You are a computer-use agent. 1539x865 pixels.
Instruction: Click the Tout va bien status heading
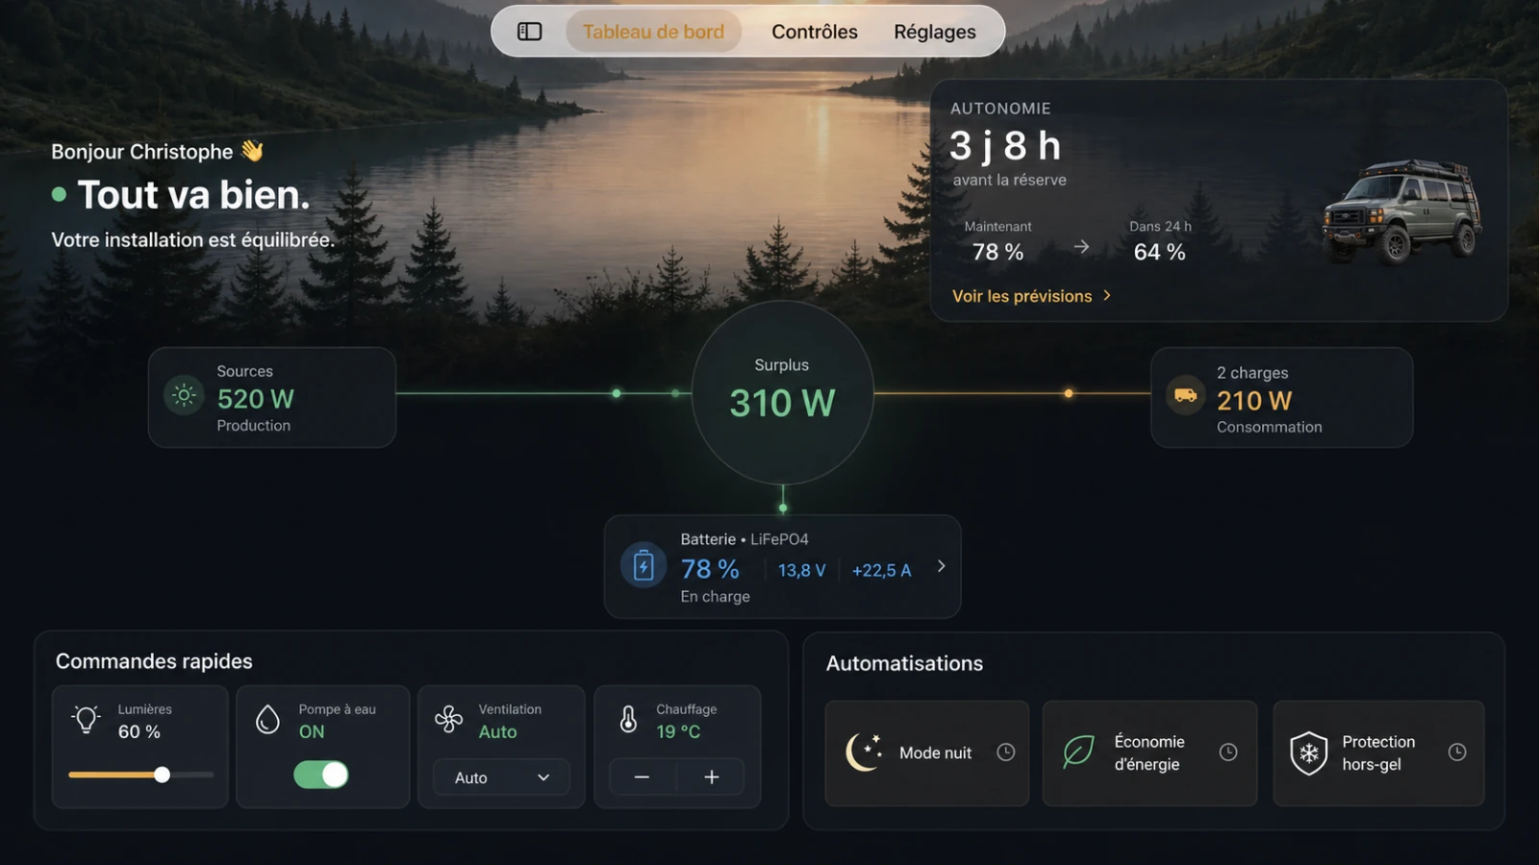[194, 195]
